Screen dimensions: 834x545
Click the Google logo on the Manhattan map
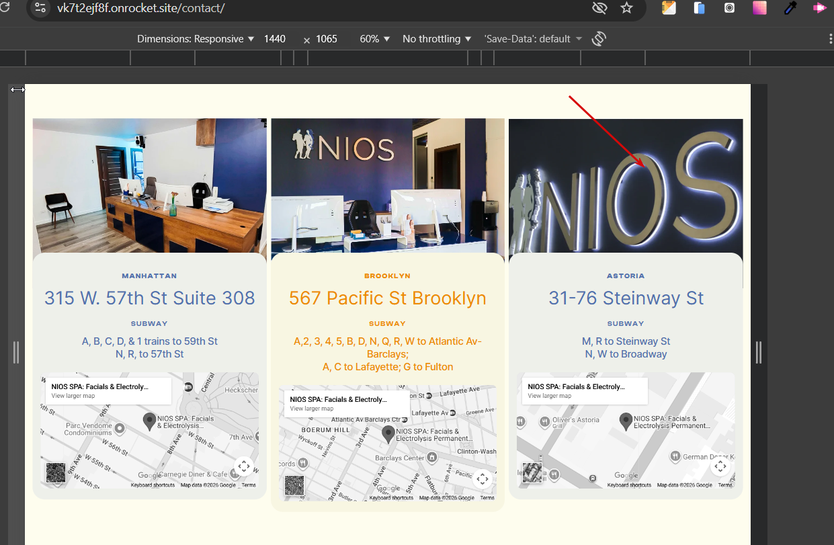[149, 475]
